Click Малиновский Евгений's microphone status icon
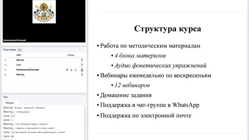Viewport: 249px width, 140px height. [67, 70]
